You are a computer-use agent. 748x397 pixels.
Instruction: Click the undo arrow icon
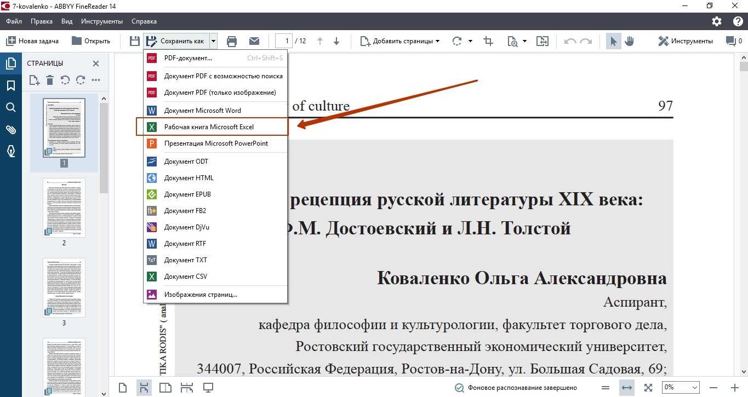point(570,41)
